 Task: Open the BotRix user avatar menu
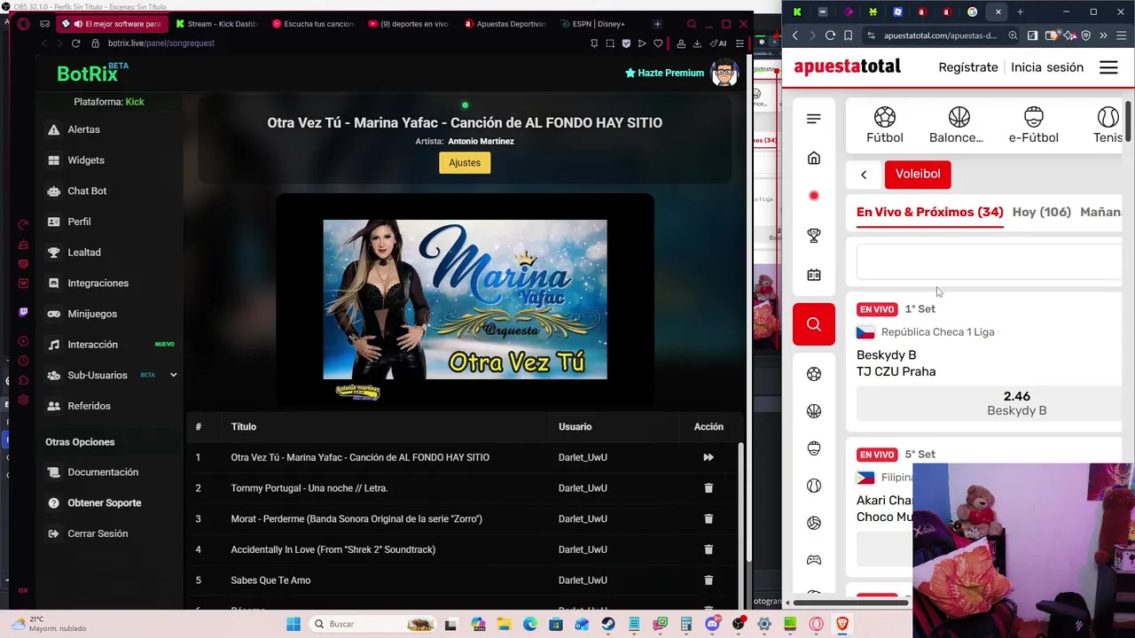pyautogui.click(x=724, y=73)
